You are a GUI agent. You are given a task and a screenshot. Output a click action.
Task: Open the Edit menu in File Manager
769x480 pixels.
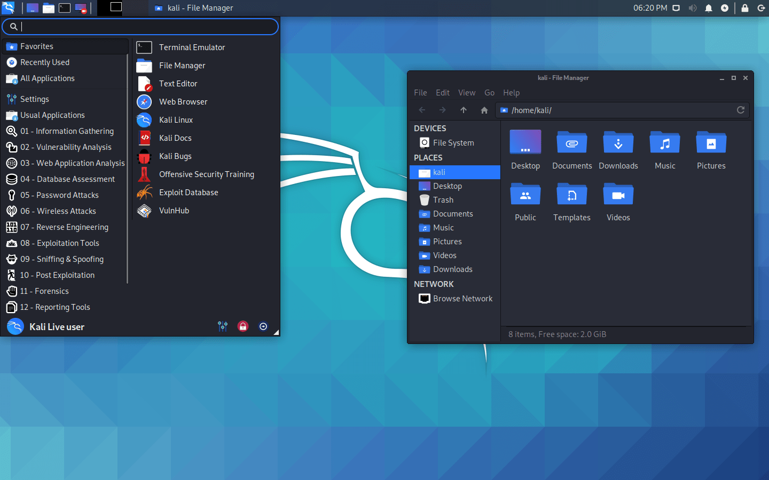[443, 93]
